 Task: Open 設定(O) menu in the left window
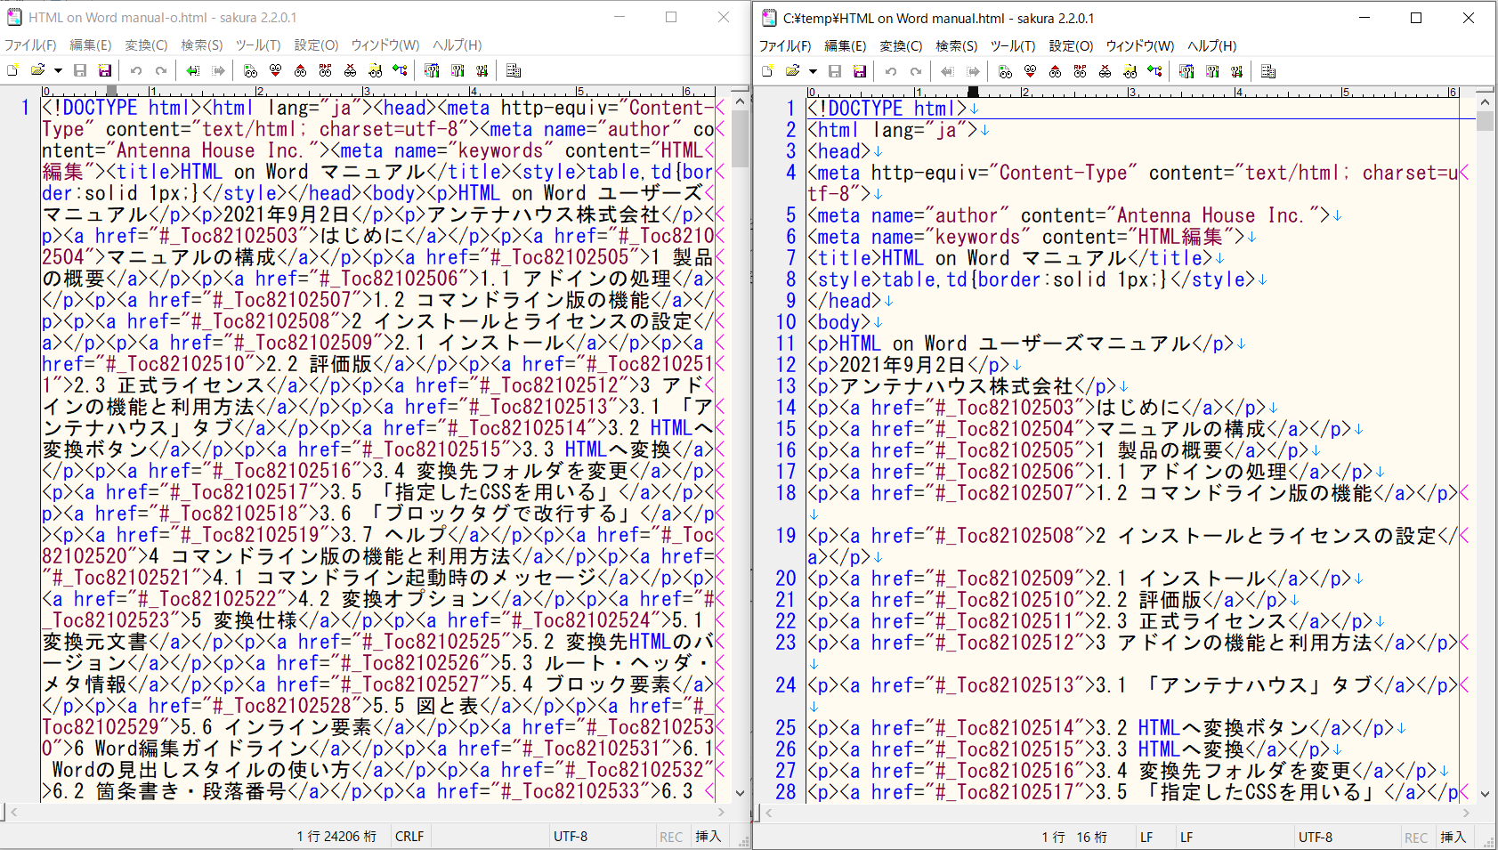(317, 45)
